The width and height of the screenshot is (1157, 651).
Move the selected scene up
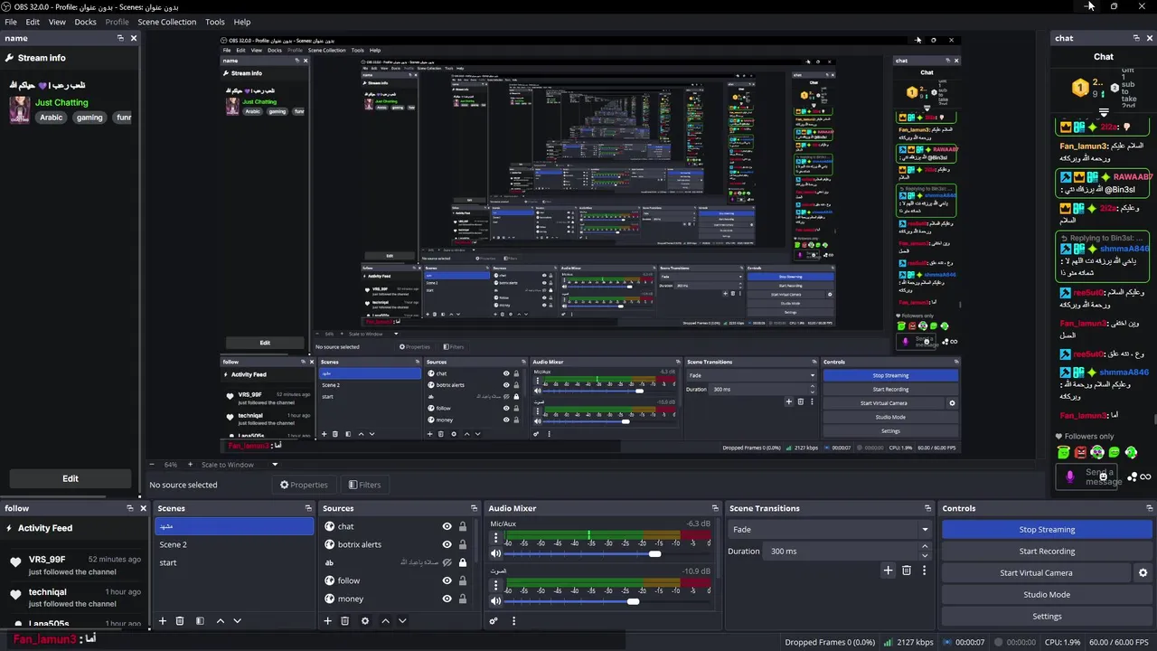point(220,621)
